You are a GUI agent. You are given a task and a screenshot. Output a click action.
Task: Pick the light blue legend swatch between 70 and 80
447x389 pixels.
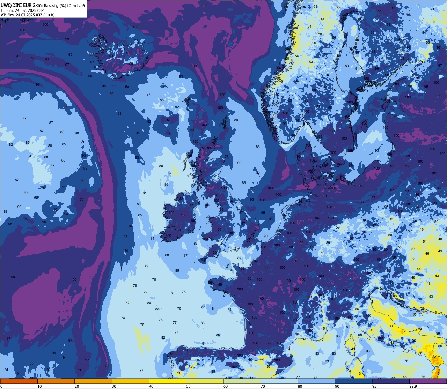coord(279,381)
